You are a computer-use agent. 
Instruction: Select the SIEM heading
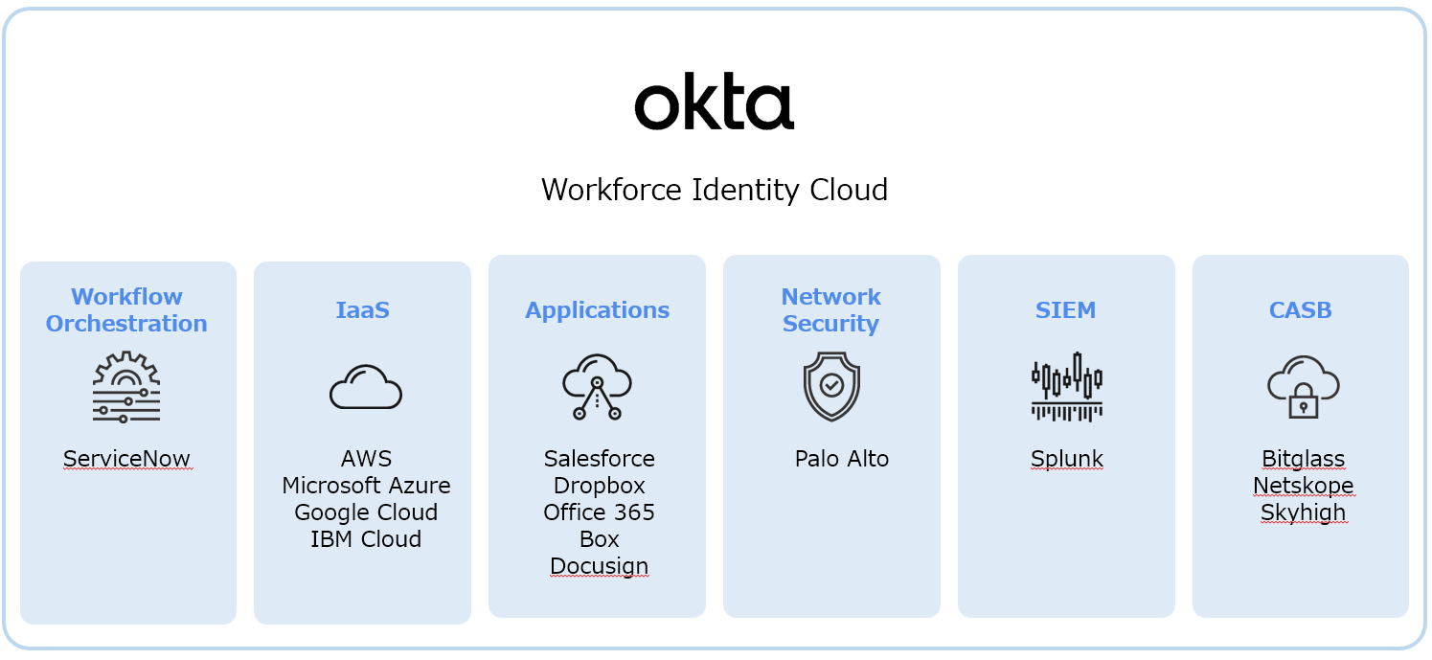coord(1065,310)
